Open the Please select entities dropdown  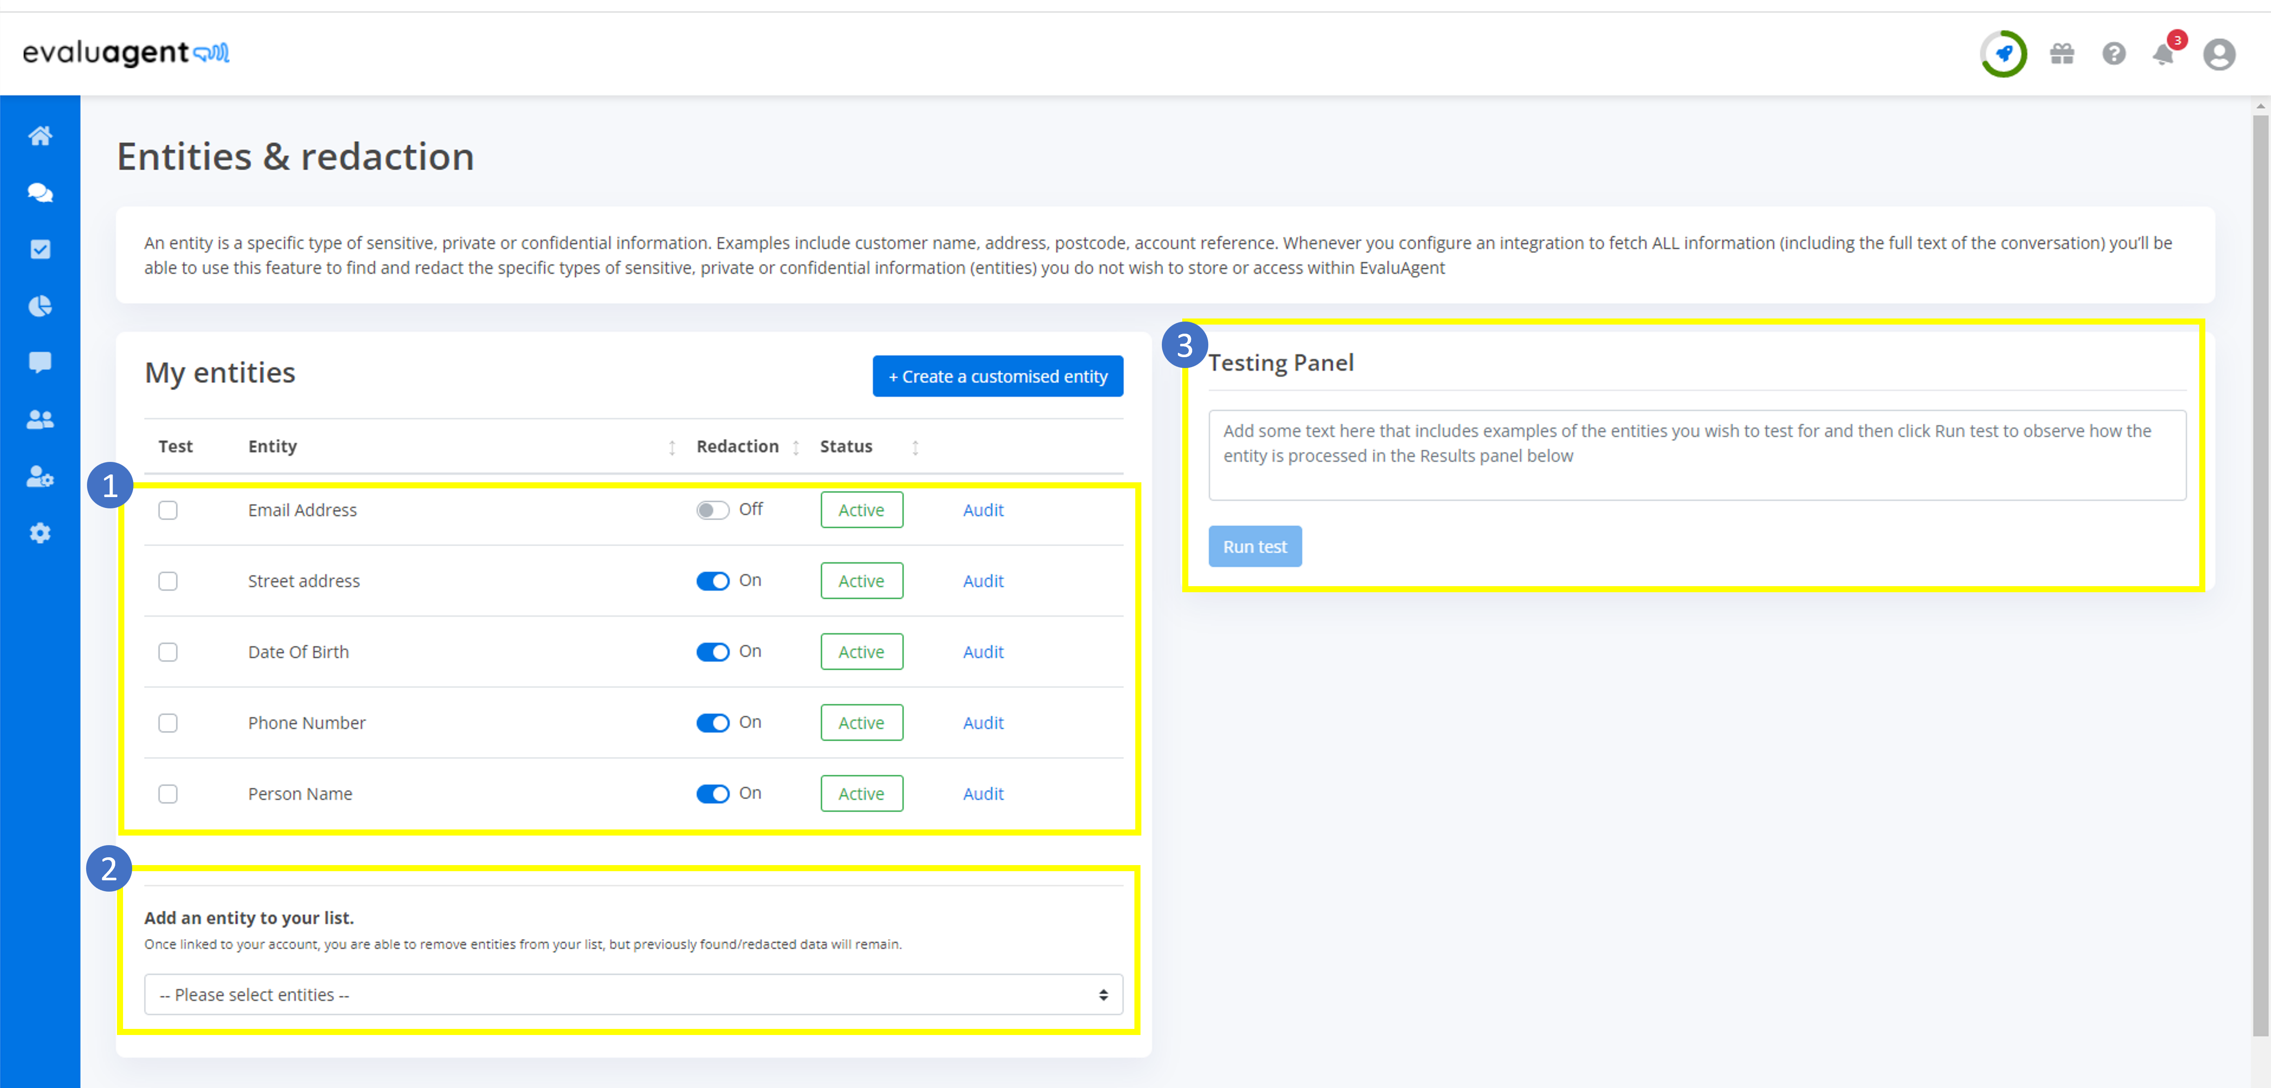(633, 995)
